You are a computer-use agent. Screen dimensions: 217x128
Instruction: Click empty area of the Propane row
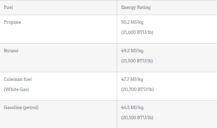coord(69,32)
